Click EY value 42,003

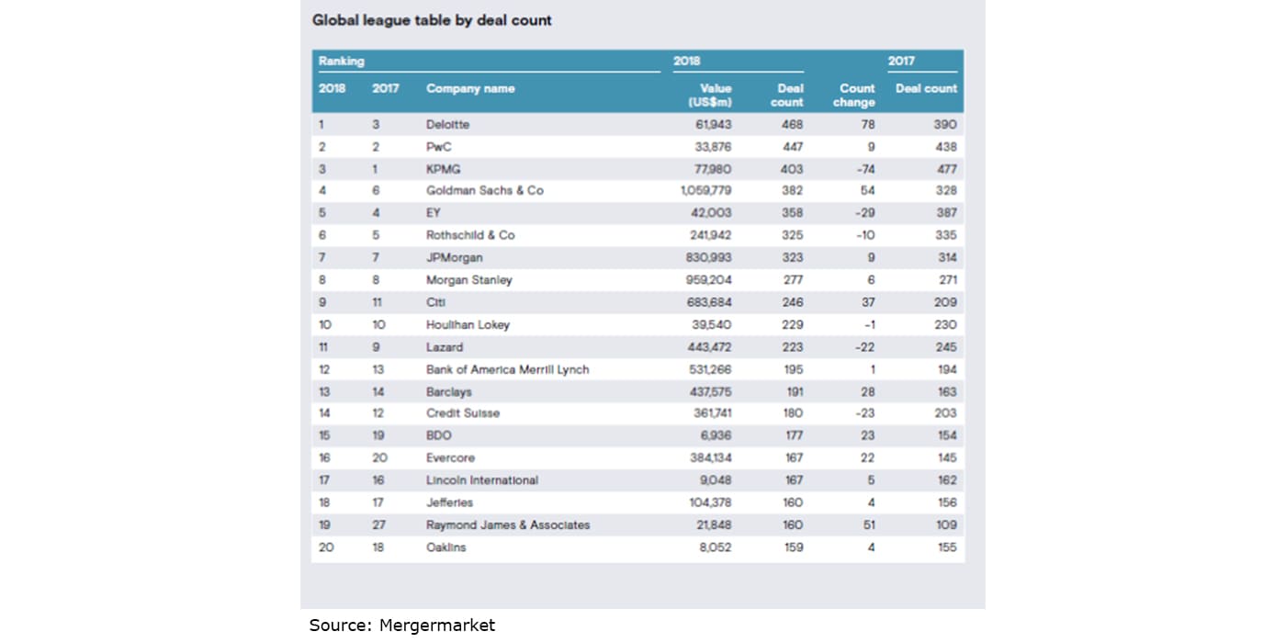coord(713,213)
